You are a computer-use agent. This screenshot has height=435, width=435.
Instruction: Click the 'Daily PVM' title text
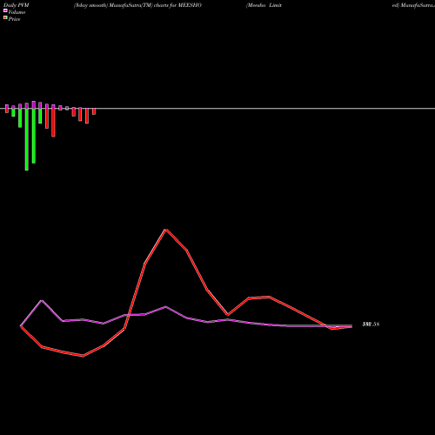17,5
